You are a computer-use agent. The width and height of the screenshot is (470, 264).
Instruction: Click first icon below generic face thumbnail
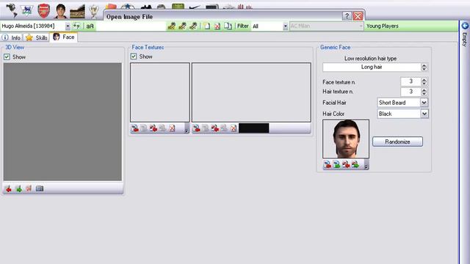tap(328, 164)
